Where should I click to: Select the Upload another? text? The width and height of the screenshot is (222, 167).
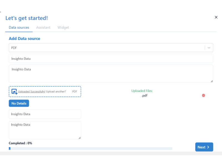pyautogui.click(x=56, y=92)
